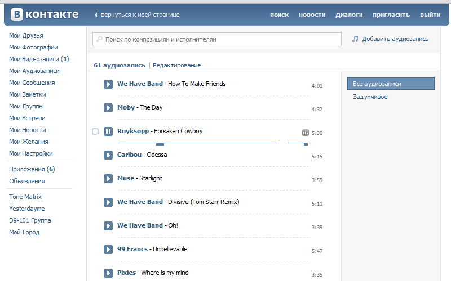Open Приложения (6) in sidebar
Viewport: 451px width, 281px height.
tap(32, 169)
